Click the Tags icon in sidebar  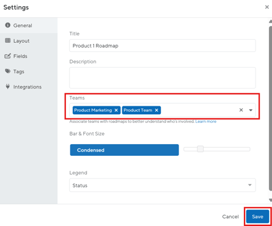pyautogui.click(x=8, y=71)
